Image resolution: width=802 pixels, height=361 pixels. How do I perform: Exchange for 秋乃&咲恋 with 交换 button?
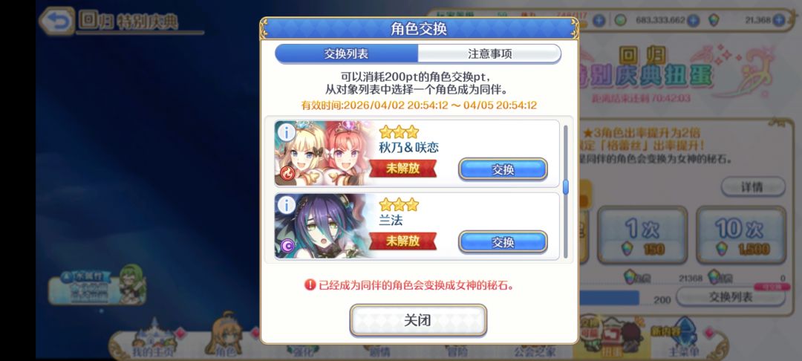[503, 169]
